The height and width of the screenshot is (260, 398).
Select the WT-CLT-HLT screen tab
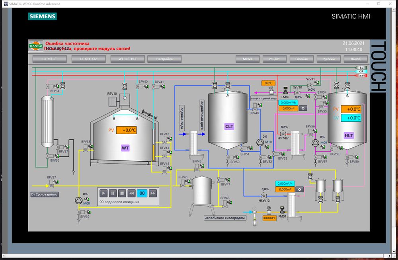(x=127, y=59)
